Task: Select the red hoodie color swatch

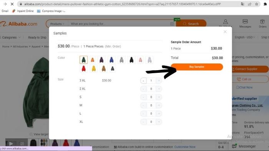Action: click(x=83, y=69)
